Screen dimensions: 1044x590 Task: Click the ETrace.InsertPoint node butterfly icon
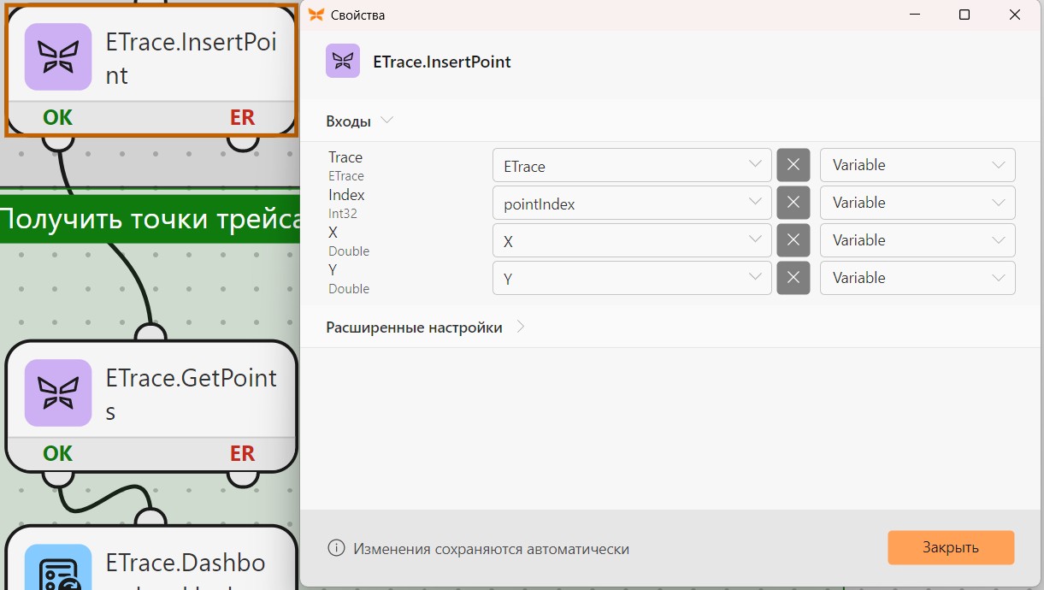click(x=58, y=56)
